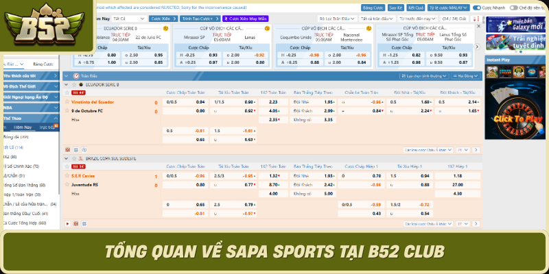Open the Bảng Cược sidebar tab
The width and height of the screenshot is (549, 274).
click(x=43, y=64)
